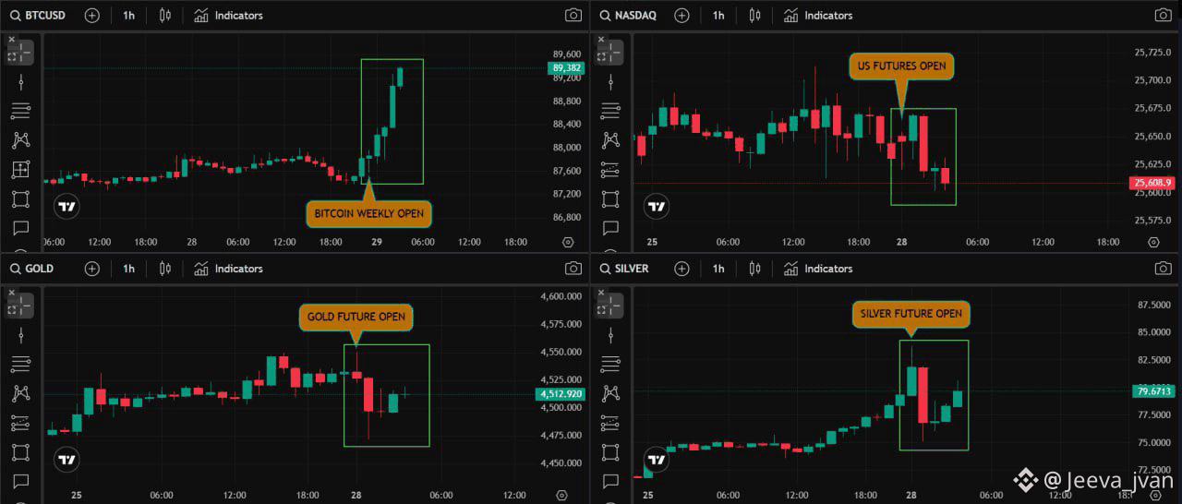Select XABCD pattern tool in NASDAQ panel
The height and width of the screenshot is (504, 1182).
(609, 140)
